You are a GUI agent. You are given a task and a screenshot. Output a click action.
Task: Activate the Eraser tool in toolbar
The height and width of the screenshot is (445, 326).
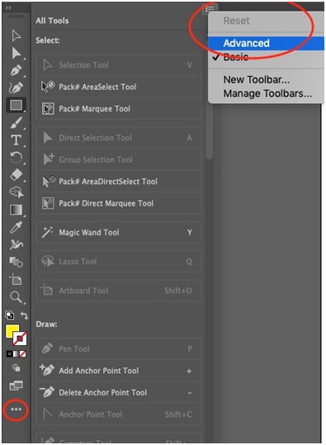click(16, 175)
